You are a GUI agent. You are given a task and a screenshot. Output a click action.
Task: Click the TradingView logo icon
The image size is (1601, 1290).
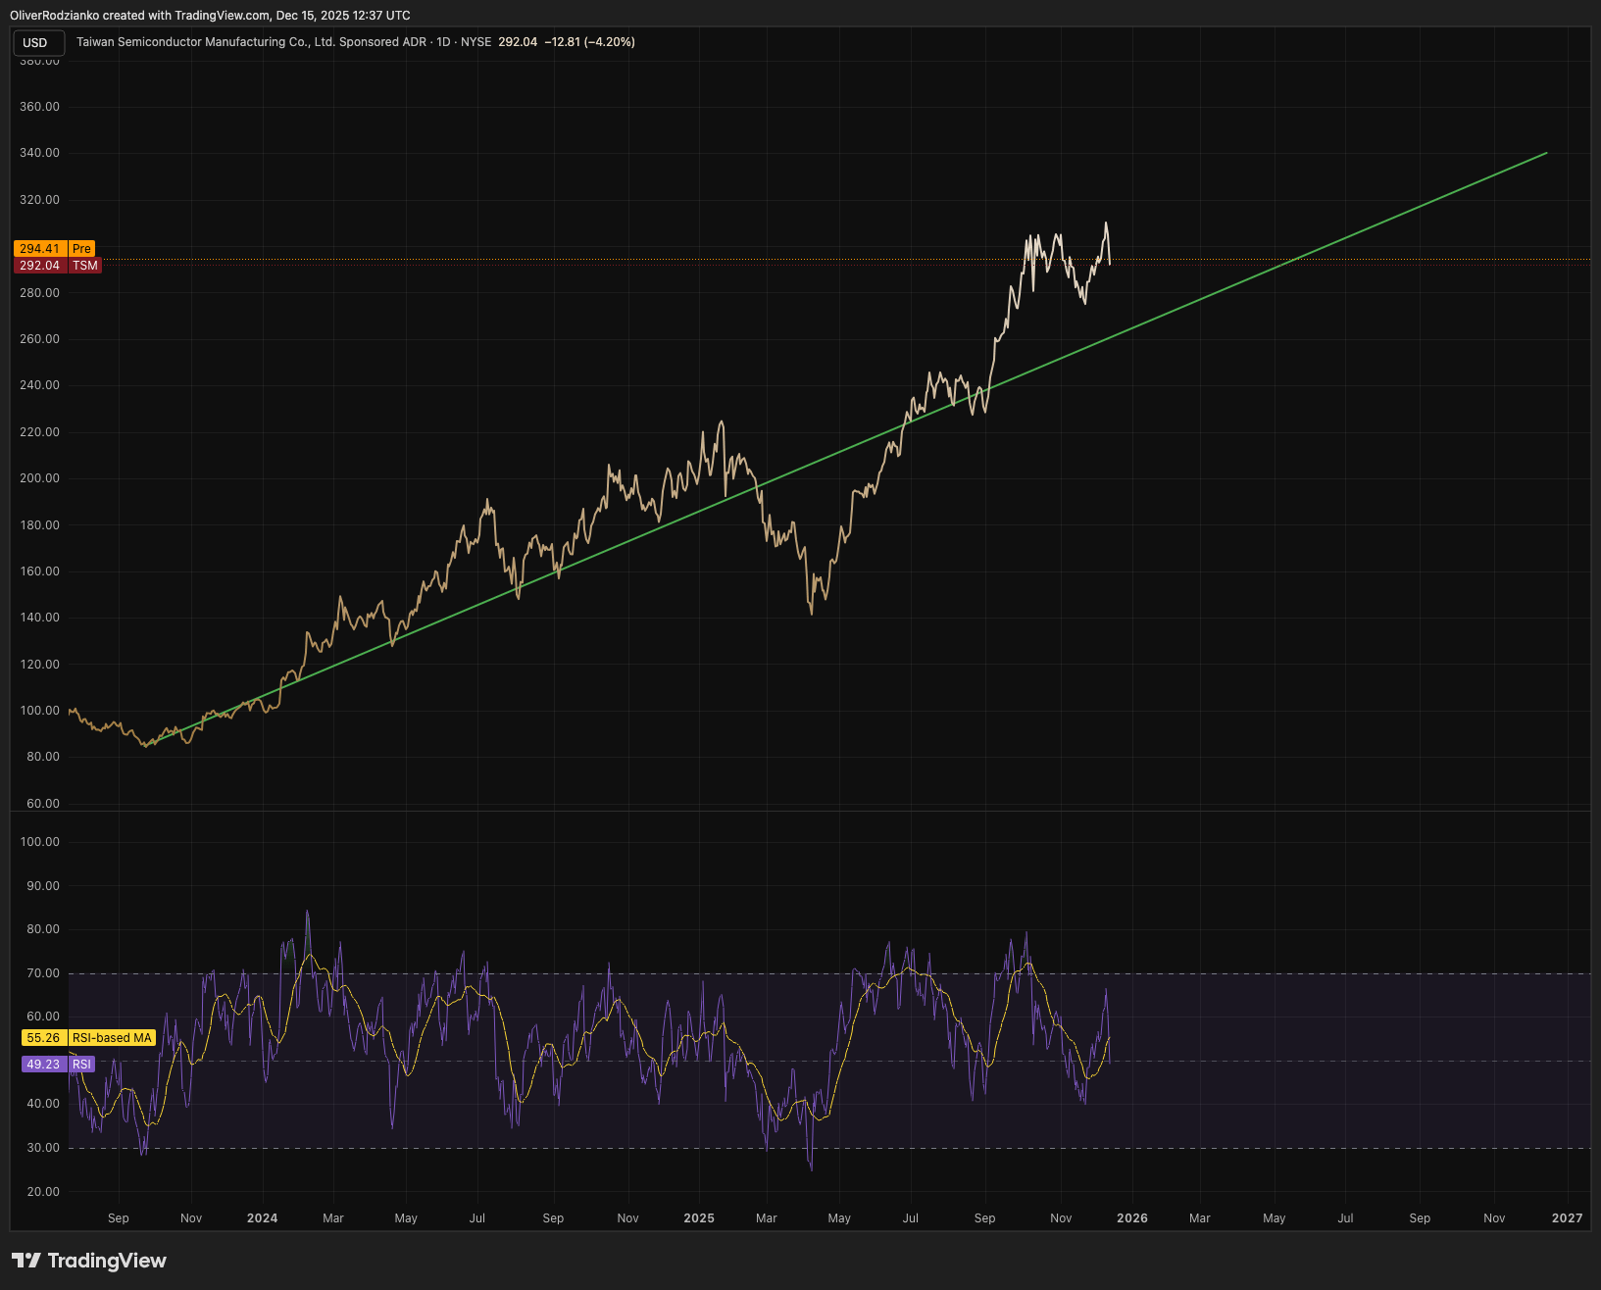pyautogui.click(x=26, y=1261)
